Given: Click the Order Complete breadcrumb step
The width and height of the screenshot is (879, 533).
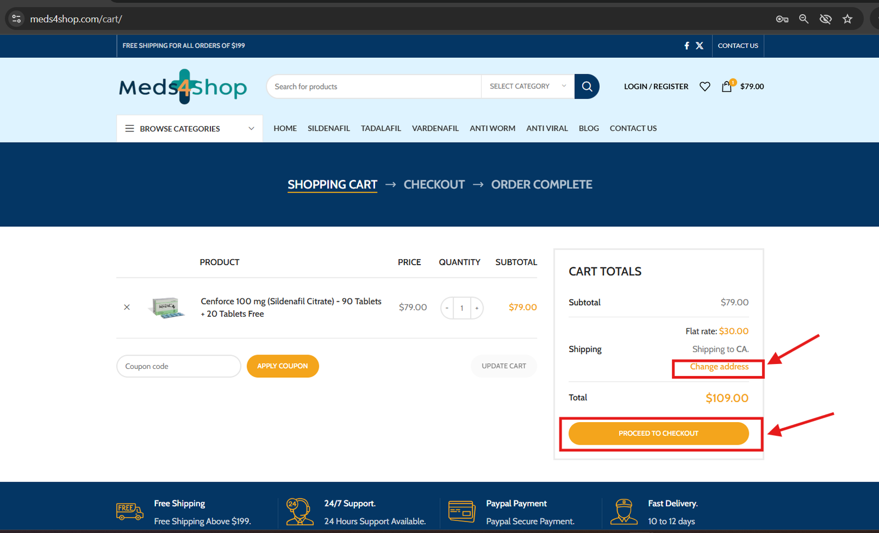Looking at the screenshot, I should point(542,184).
